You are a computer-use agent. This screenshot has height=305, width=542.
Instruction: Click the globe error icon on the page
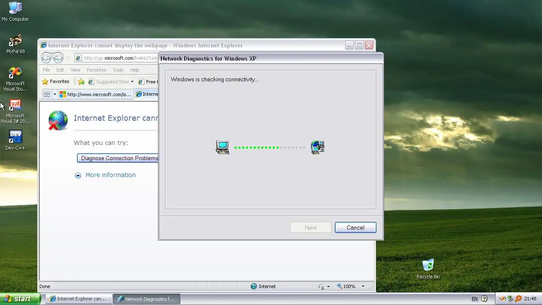point(58,120)
